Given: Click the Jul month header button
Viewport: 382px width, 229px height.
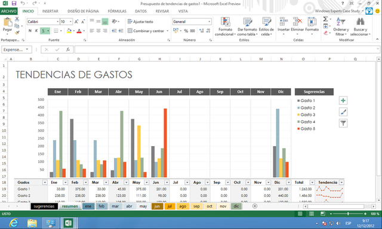Looking at the screenshot, I should [179, 92].
